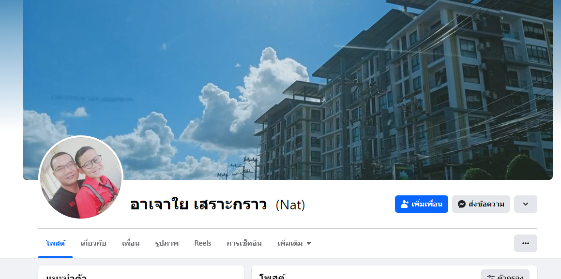Expand the เพิ่มเติม tab dropdown
This screenshot has width=561, height=279.
(294, 243)
